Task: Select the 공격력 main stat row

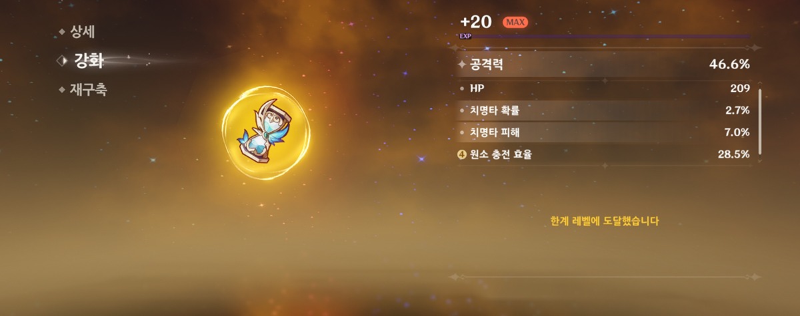Action: [603, 65]
